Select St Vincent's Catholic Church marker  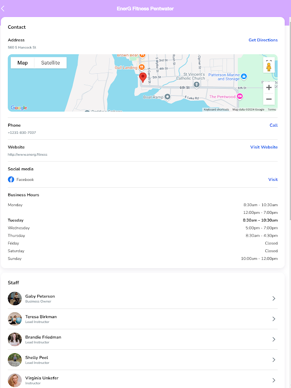[x=196, y=85]
